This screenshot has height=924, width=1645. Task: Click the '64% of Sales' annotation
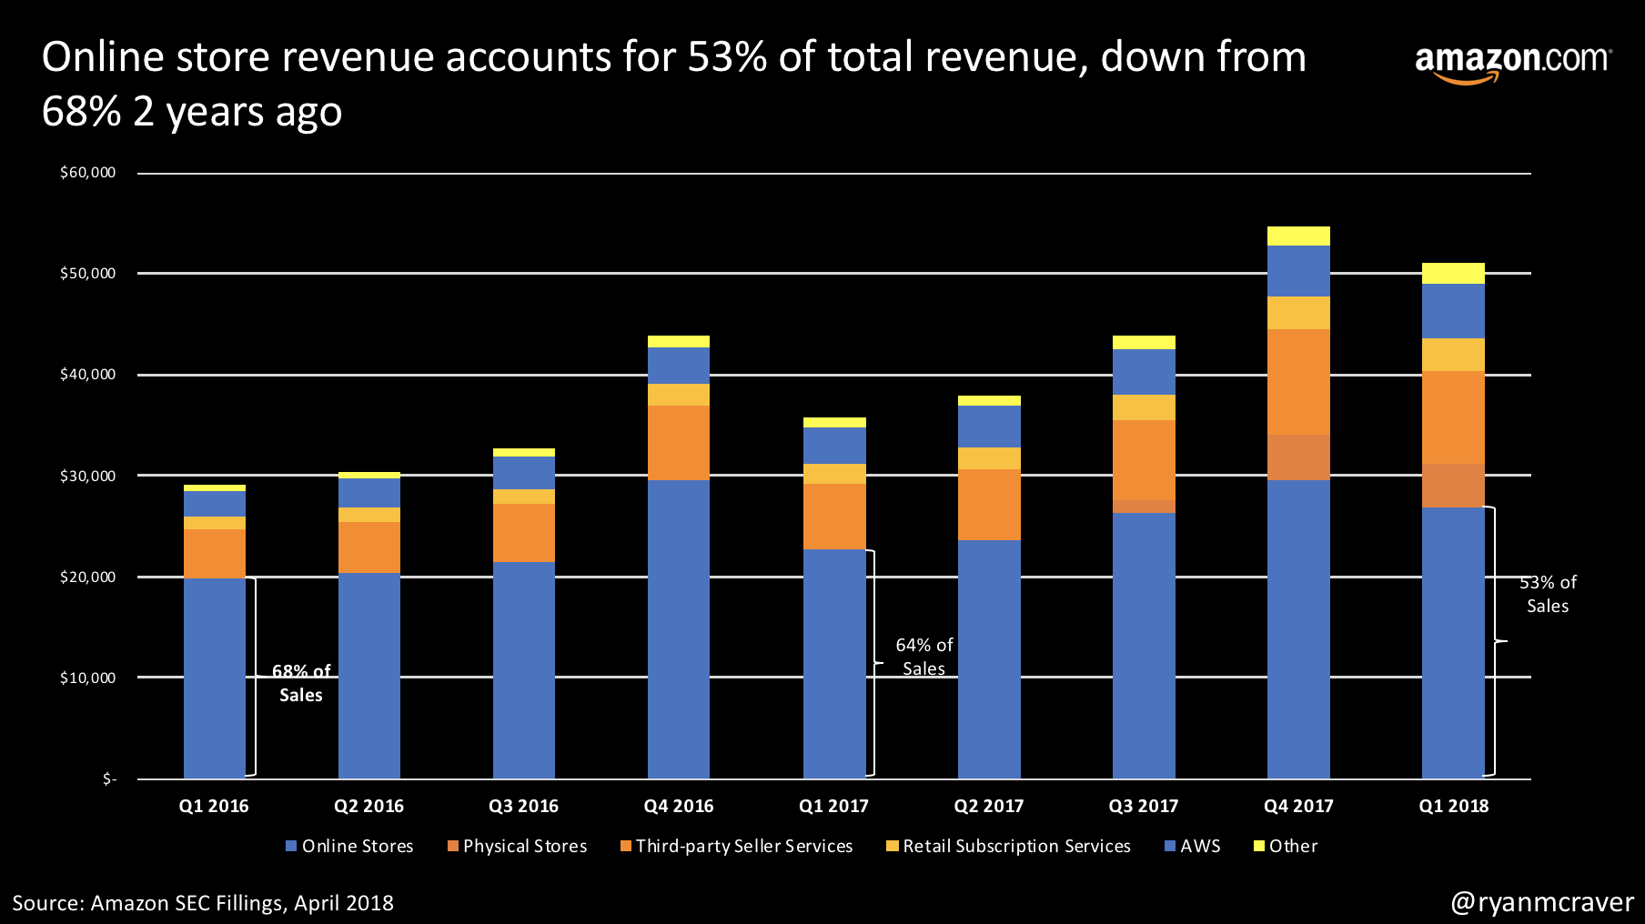click(x=924, y=657)
